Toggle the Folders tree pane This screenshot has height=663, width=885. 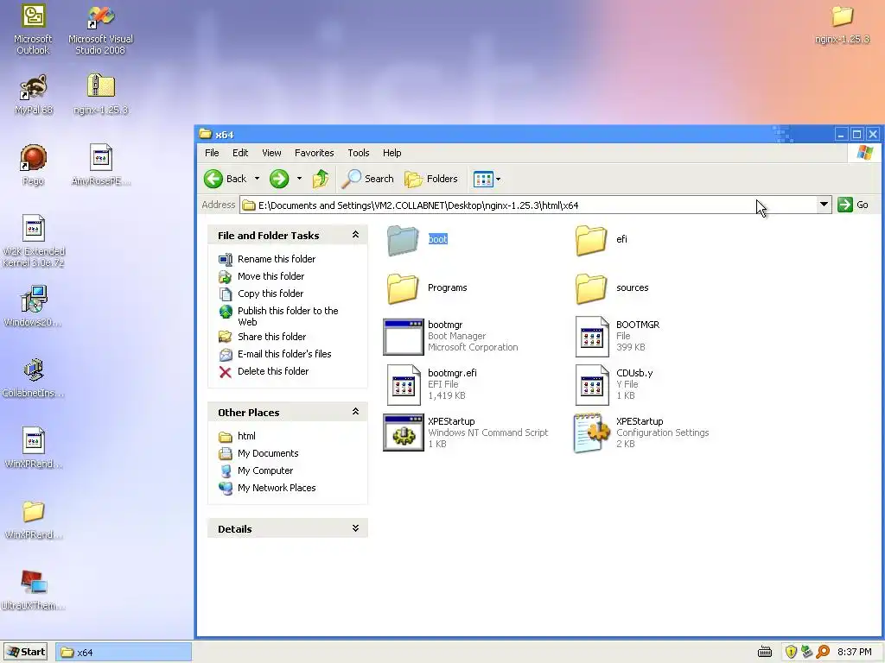coord(431,179)
